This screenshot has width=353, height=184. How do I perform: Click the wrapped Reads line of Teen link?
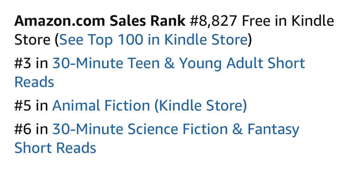pyautogui.click(x=34, y=82)
